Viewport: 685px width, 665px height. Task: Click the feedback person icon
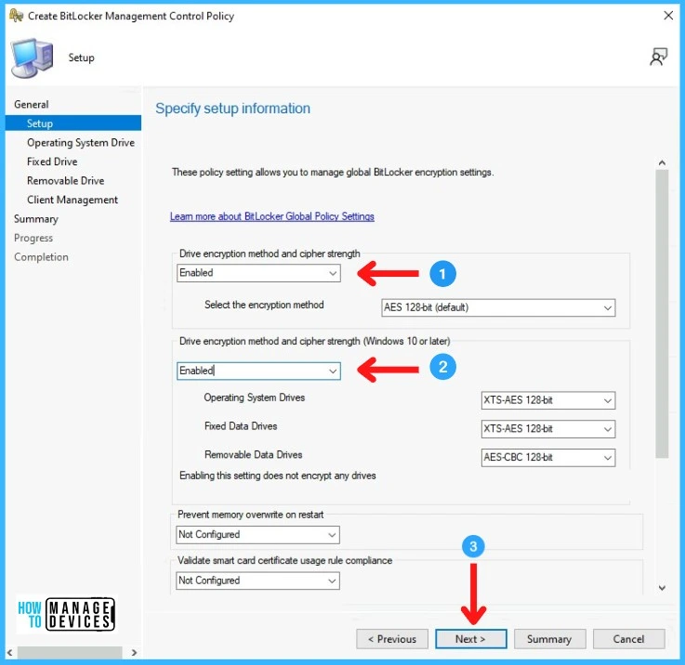[659, 58]
